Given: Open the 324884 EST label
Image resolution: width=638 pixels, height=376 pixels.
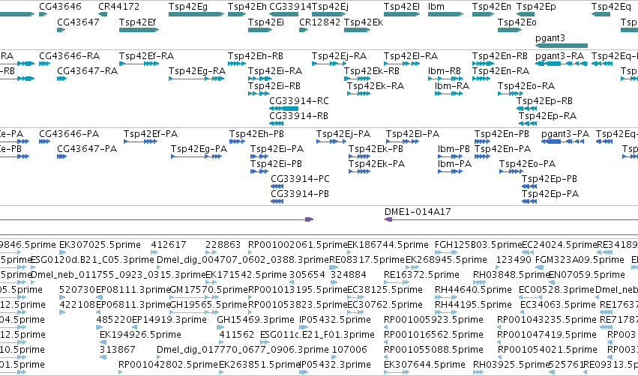Looking at the screenshot, I should [x=348, y=275].
